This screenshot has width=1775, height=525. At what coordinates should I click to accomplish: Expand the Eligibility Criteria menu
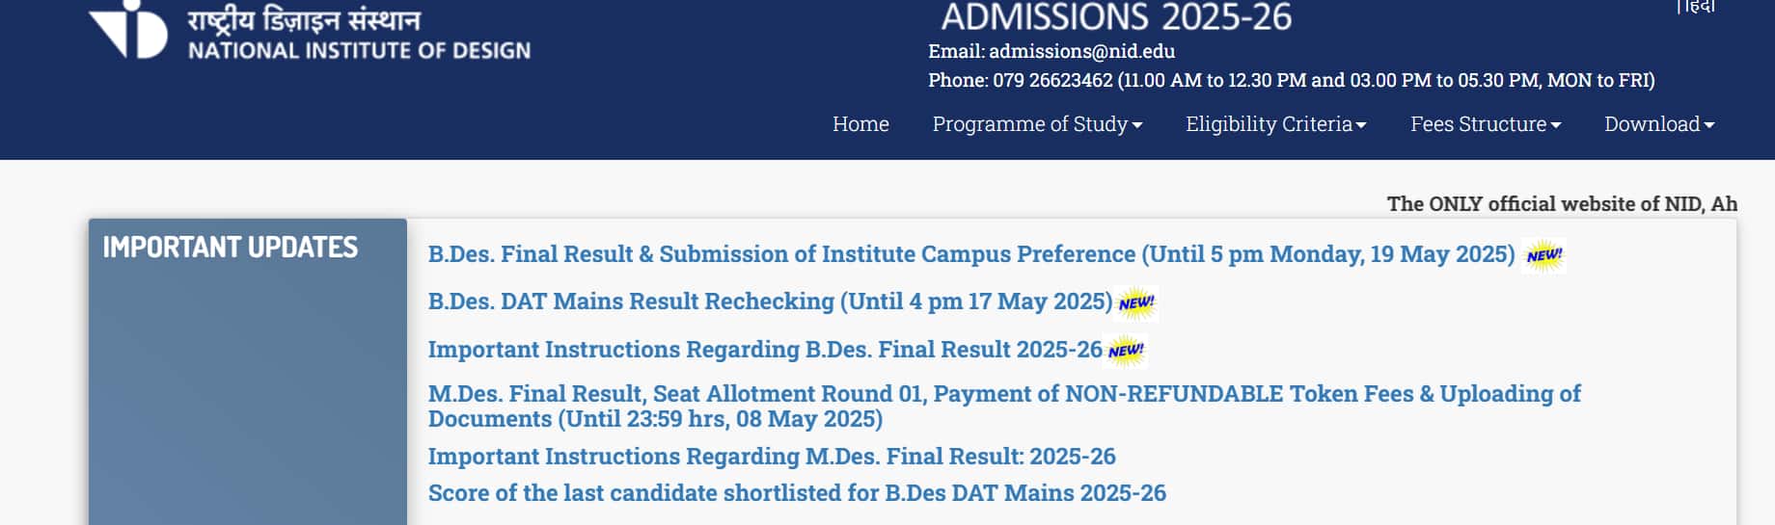coord(1276,124)
